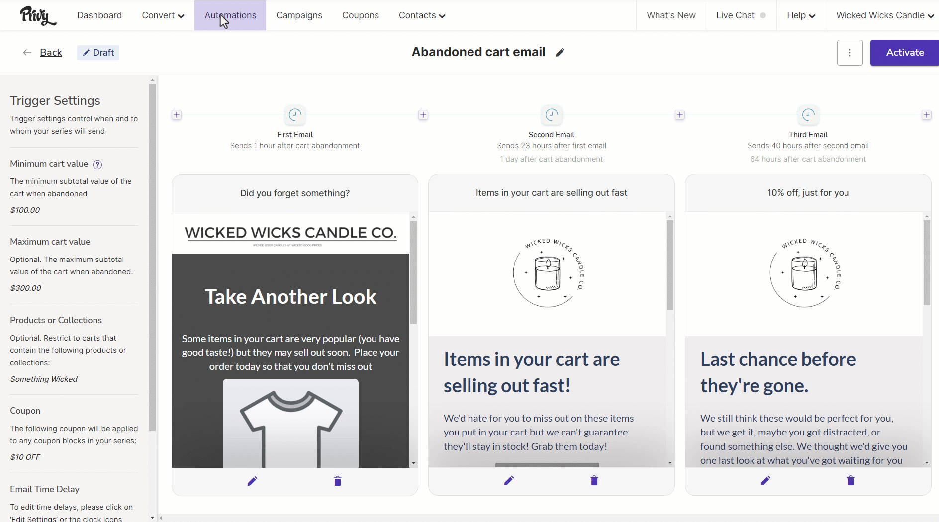
Task: Click the 'Did you forget something?' subject line
Action: tap(295, 193)
